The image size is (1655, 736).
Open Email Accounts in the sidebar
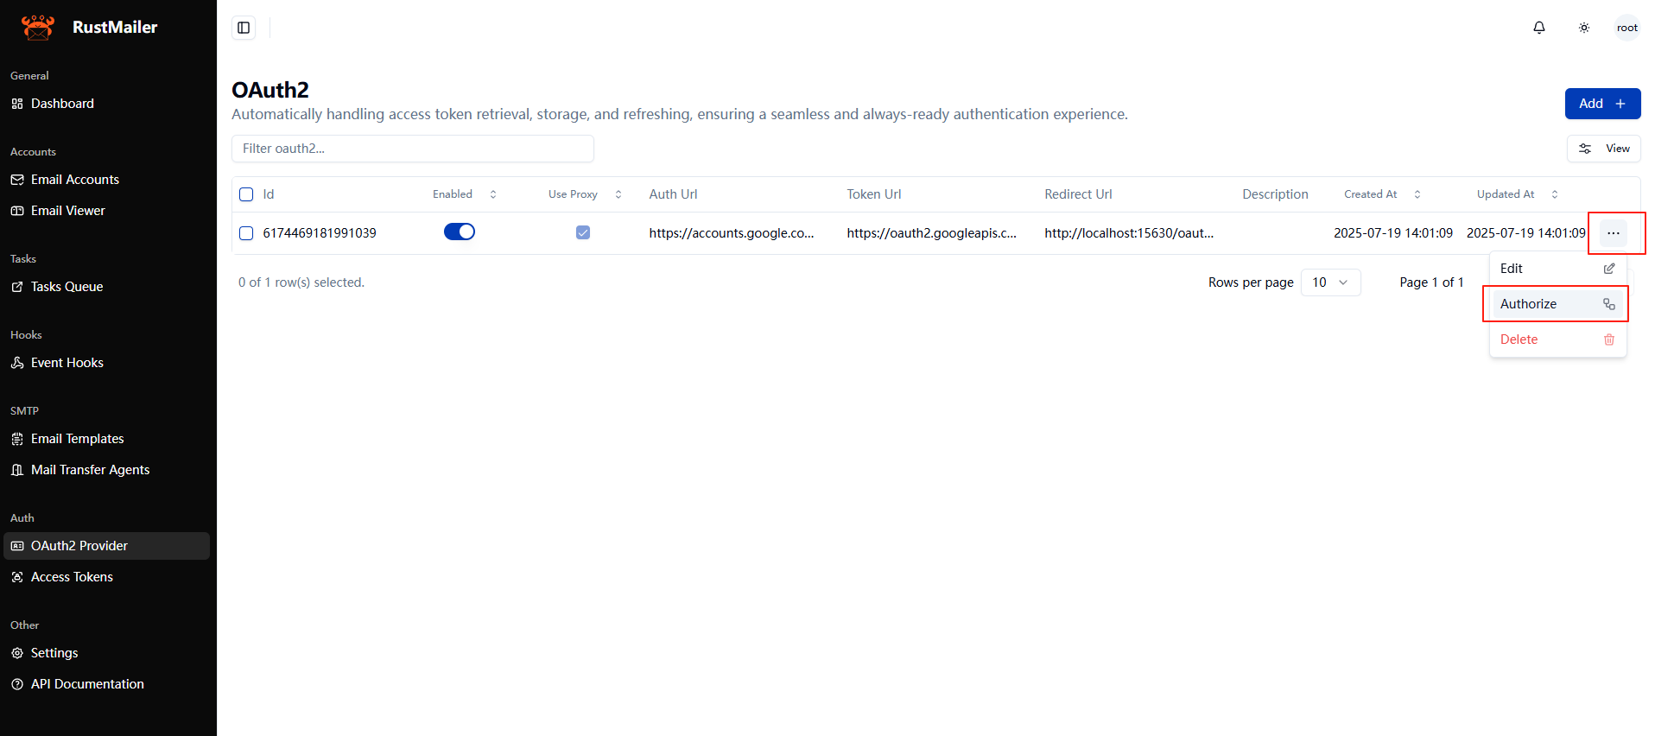[107, 180]
